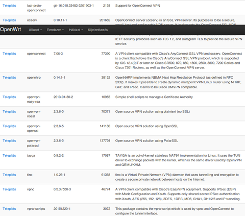This screenshot has width=245, height=216.
Task: Click size value 61368
Action: tap(106, 175)
